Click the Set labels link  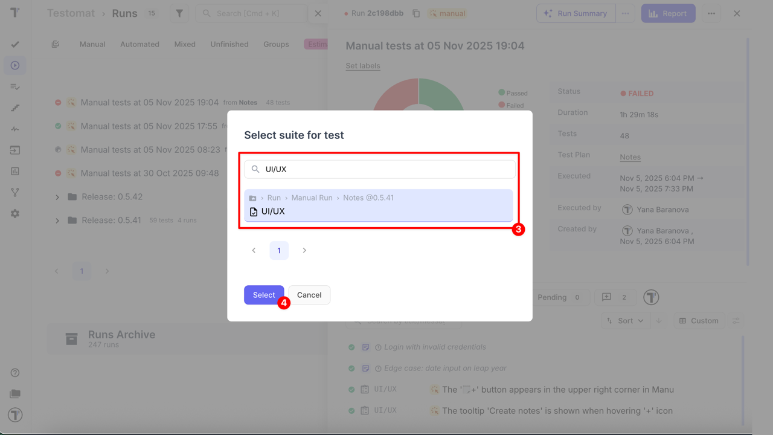363,66
